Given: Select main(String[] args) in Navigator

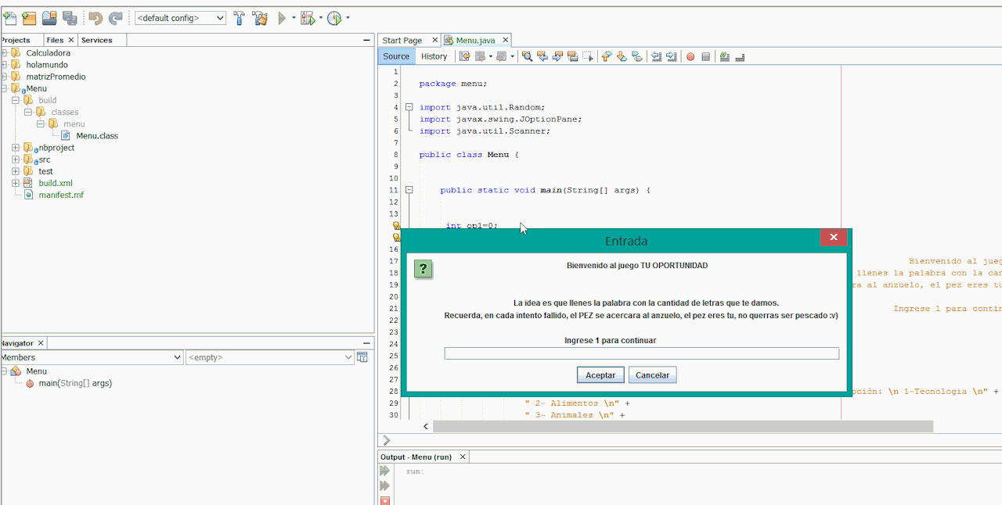Looking at the screenshot, I should pos(75,383).
